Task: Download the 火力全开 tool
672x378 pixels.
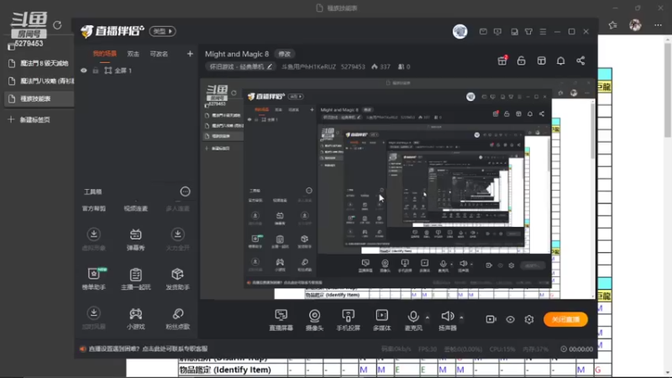Action: coord(177,239)
